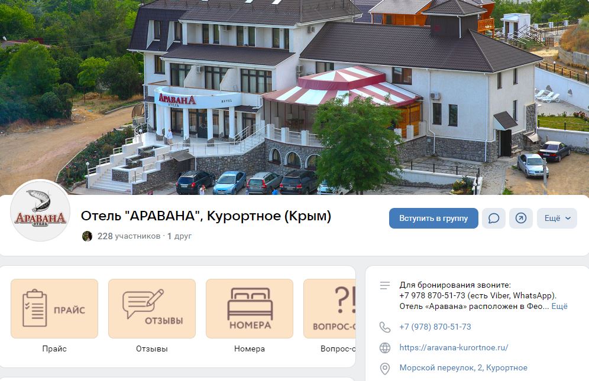Expand description with Ещё link
The height and width of the screenshot is (381, 589).
[559, 307]
